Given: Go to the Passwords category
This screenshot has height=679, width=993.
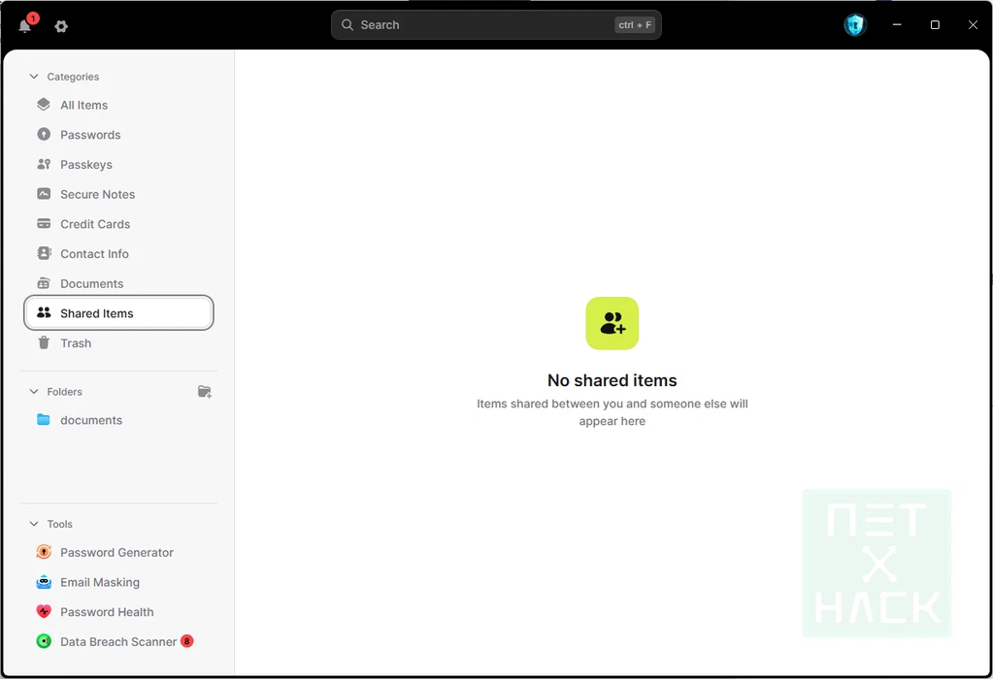Looking at the screenshot, I should pyautogui.click(x=90, y=135).
